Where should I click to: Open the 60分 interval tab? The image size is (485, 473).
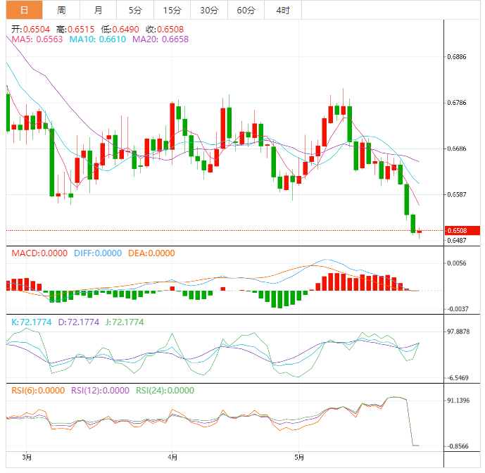[x=246, y=10]
